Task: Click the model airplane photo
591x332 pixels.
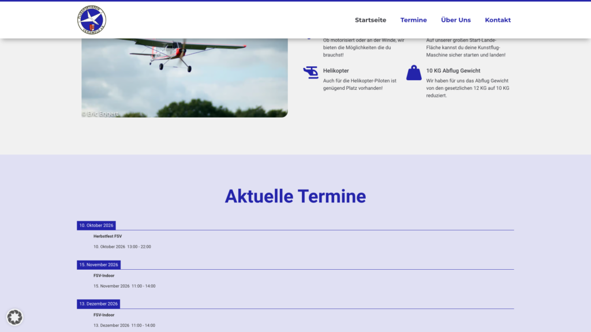Action: pos(185,78)
